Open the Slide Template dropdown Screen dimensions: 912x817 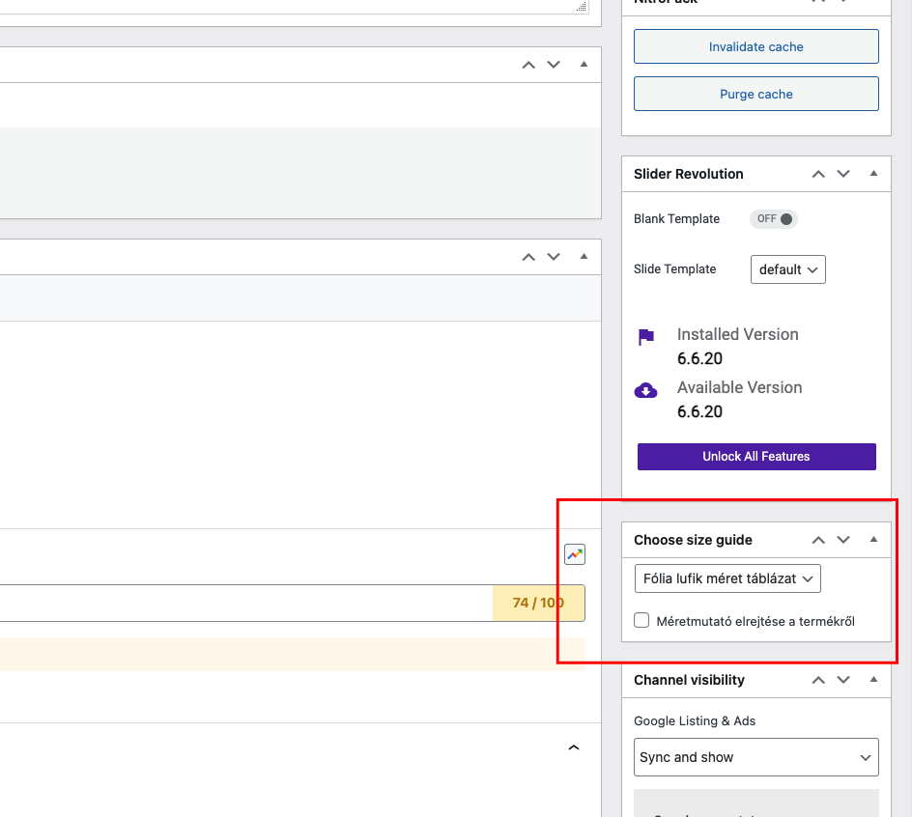point(788,269)
